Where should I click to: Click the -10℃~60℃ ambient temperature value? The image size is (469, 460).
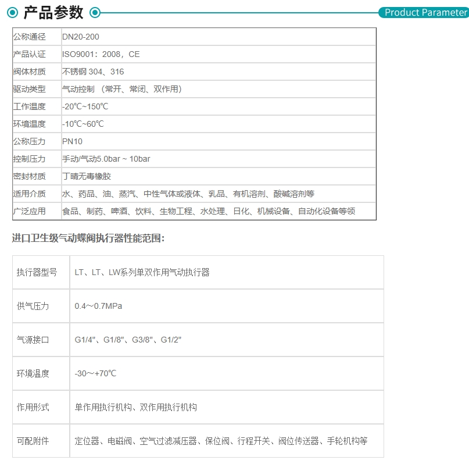pyautogui.click(x=83, y=124)
